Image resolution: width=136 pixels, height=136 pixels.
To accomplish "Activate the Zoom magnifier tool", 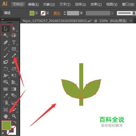I will click(14, 116).
